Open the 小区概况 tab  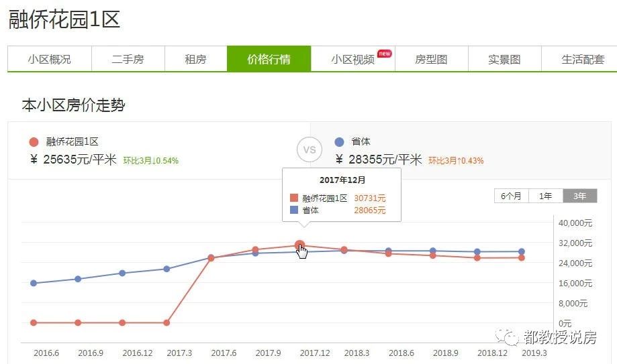50,59
